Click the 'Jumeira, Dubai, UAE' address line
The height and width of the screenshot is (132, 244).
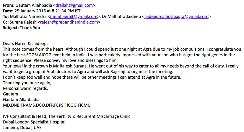click(22, 128)
